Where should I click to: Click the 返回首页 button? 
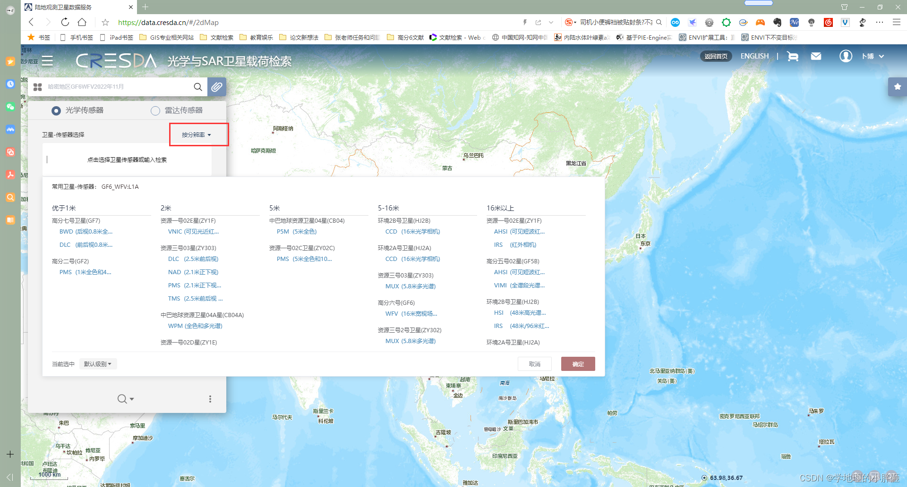pyautogui.click(x=716, y=56)
